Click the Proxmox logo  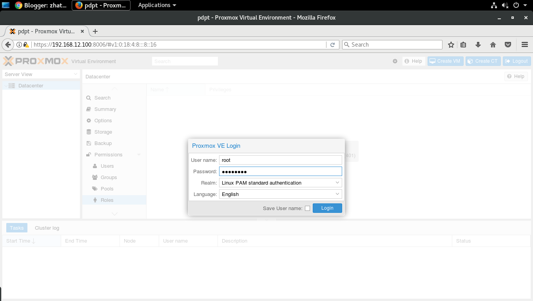(35, 61)
